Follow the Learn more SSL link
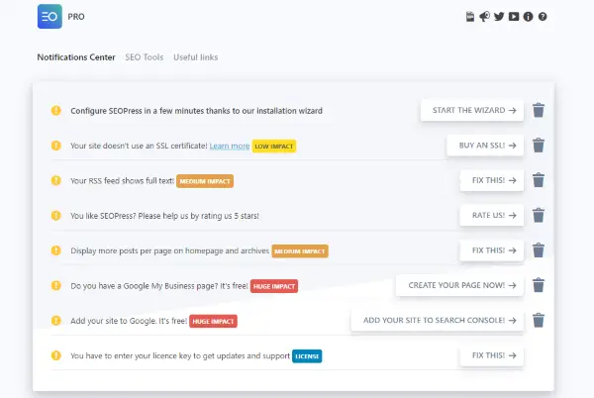Viewport: 594px width, 398px height. 230,146
